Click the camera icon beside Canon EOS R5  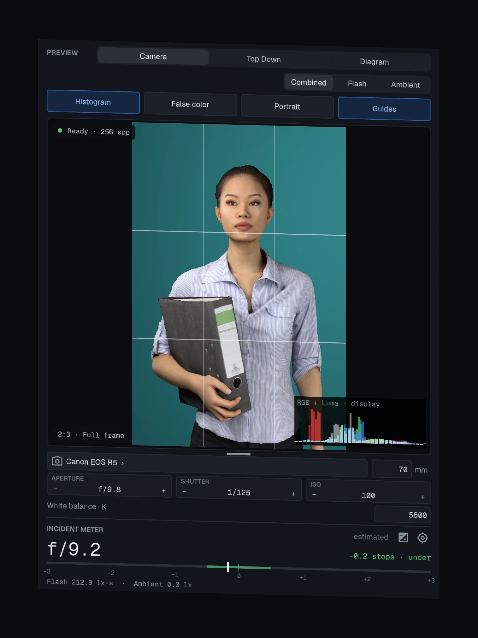pos(57,461)
